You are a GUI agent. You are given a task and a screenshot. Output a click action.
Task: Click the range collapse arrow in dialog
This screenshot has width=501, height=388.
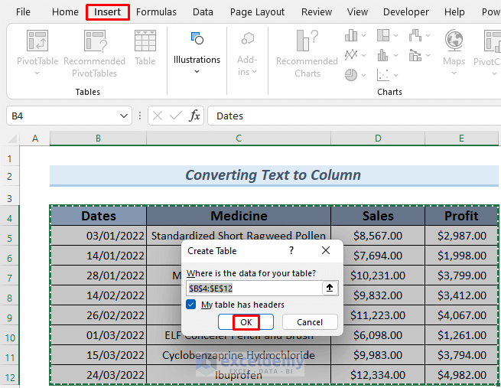[x=330, y=289]
